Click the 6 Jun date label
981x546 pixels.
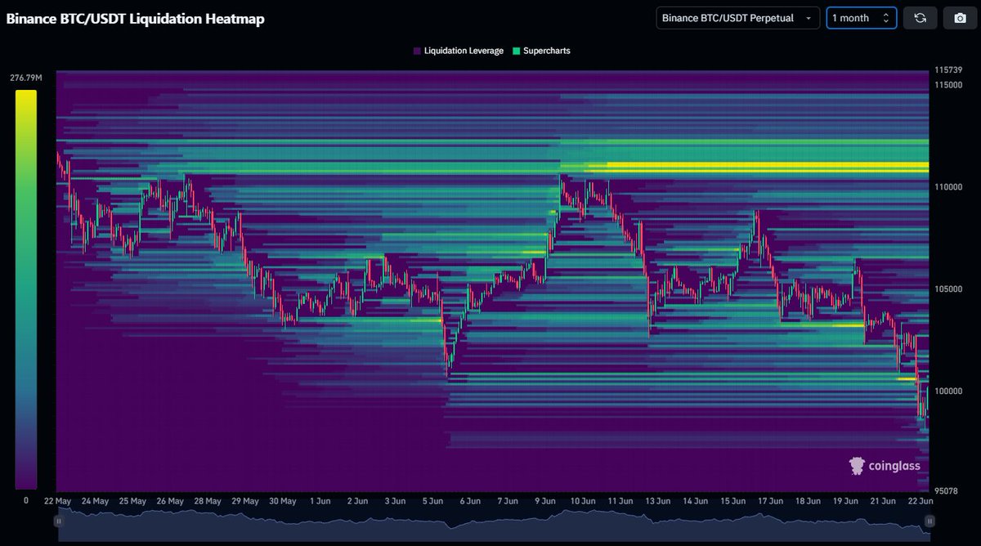[471, 501]
